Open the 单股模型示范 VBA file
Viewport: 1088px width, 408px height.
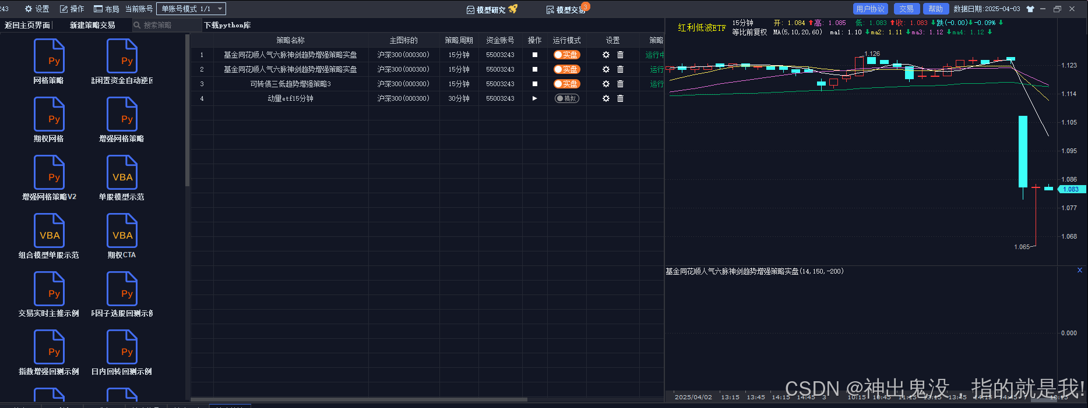coord(122,172)
